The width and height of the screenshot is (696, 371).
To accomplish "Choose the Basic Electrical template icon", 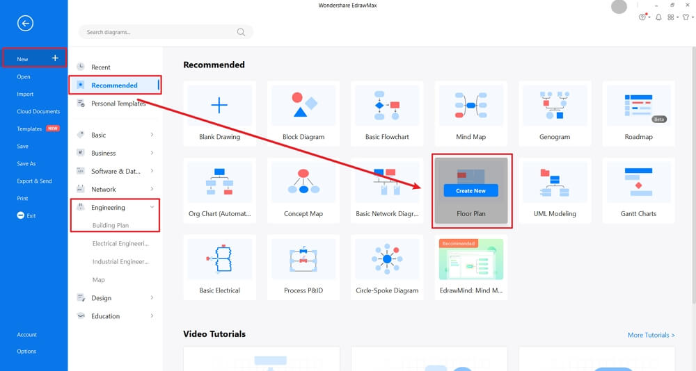I will tap(219, 259).
